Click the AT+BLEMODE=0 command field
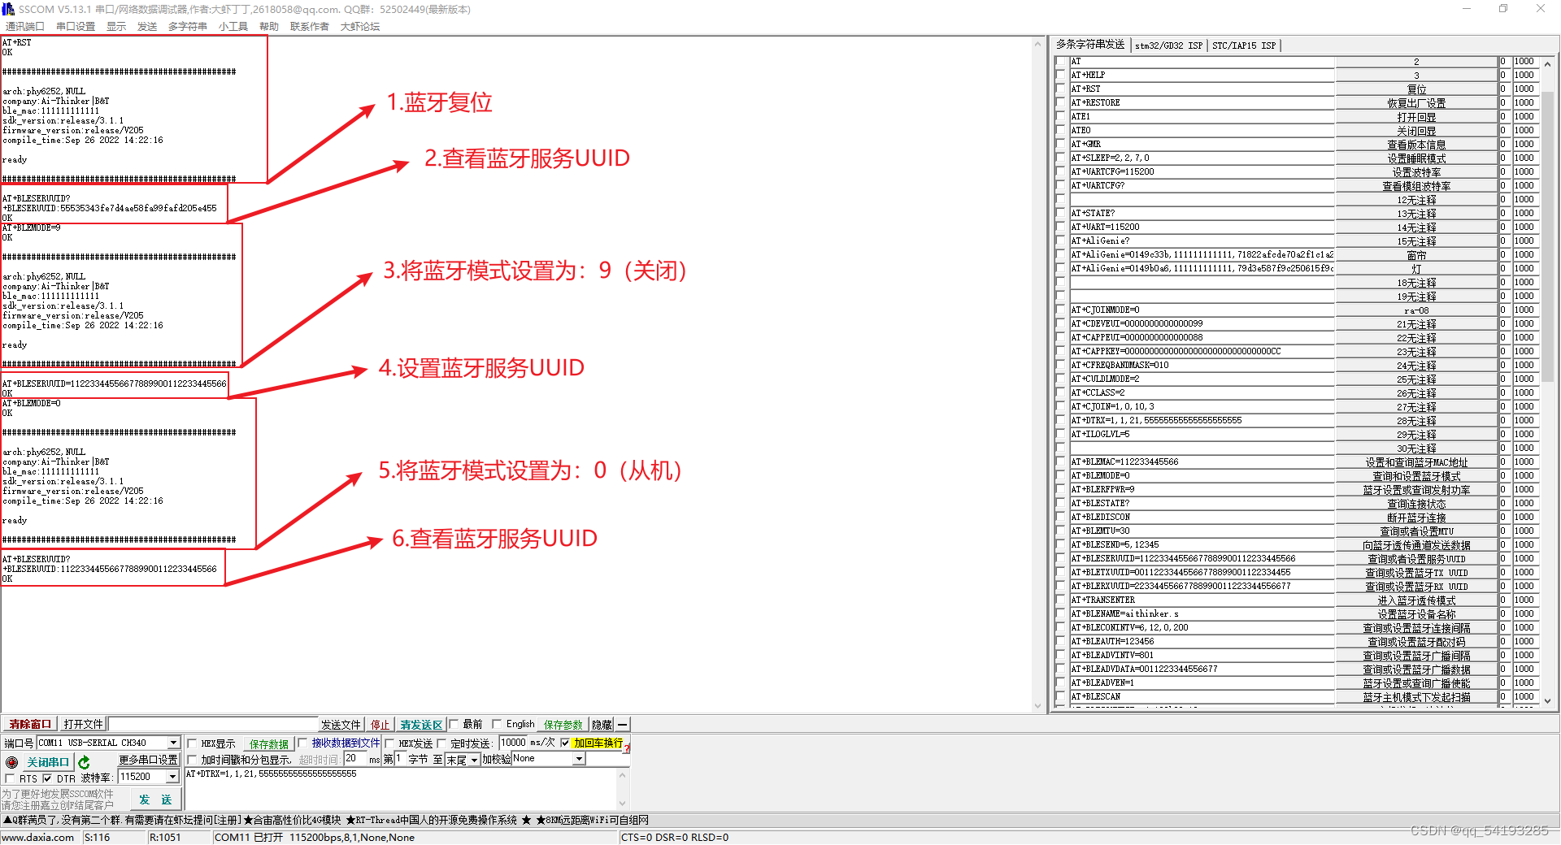This screenshot has width=1561, height=845. (x=1202, y=476)
